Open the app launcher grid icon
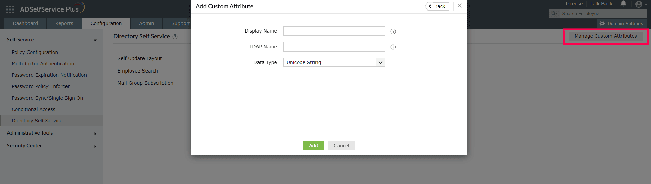 (x=10, y=9)
